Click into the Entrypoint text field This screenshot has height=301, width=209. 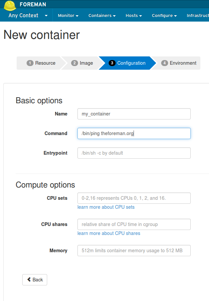[134, 153]
